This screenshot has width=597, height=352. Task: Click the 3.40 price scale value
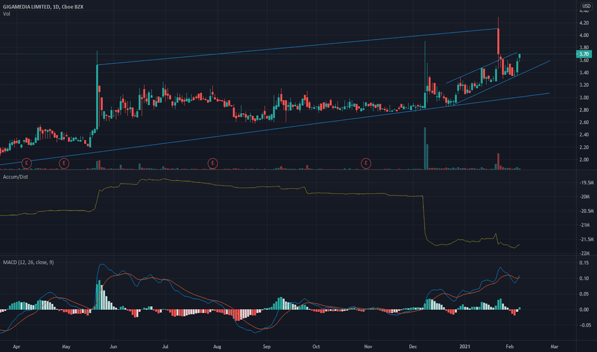[x=584, y=73]
